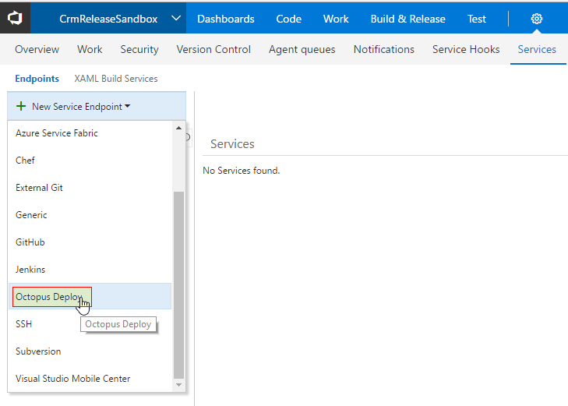
Task: Choose Jenkins endpoint type
Action: click(x=90, y=270)
